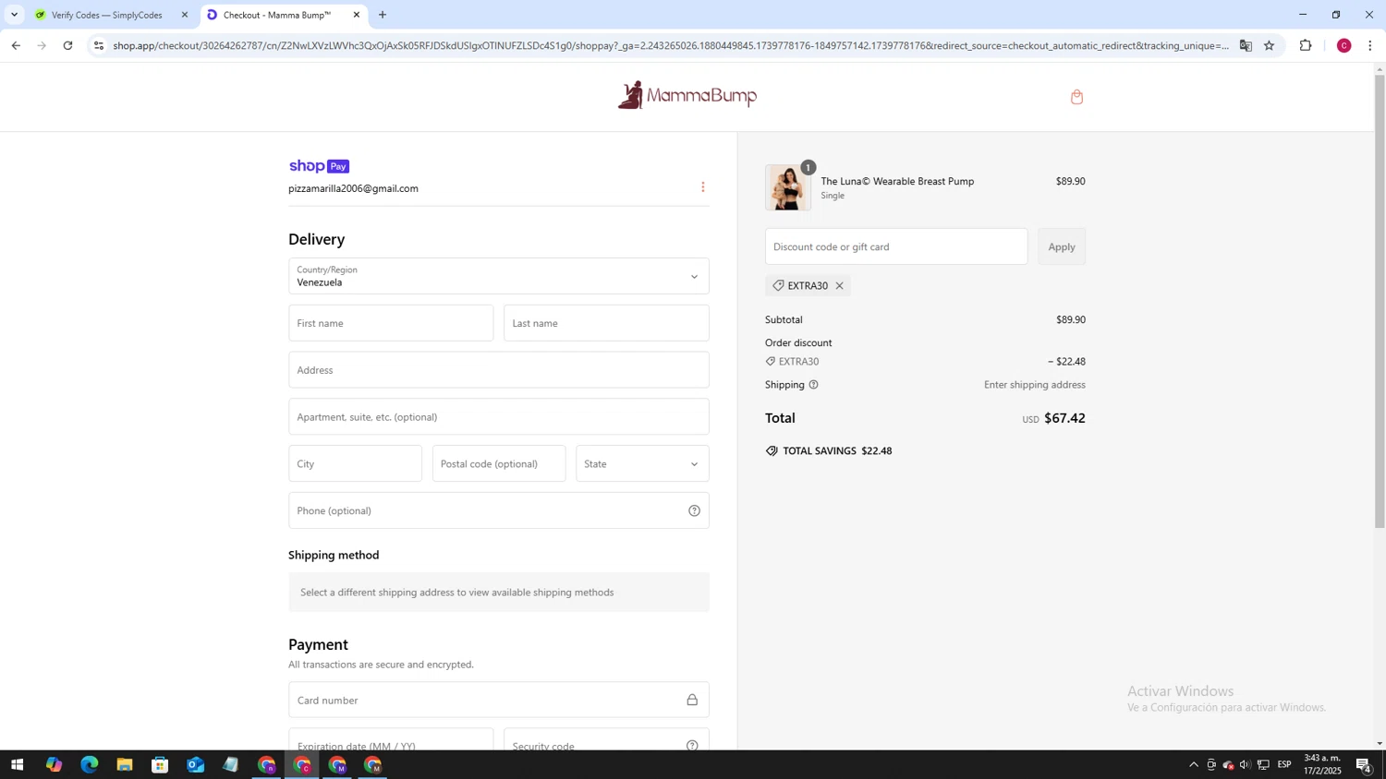View site information icon in address bar
Screen dimensions: 1386x779
click(x=99, y=45)
